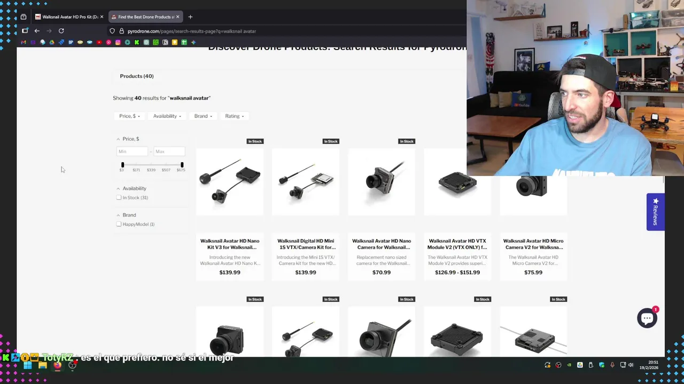Open a new browser tab
The image size is (684, 384).
coord(190,17)
